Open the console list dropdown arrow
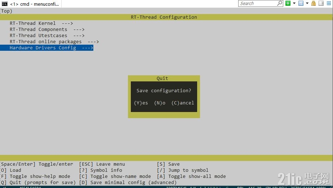 tap(307, 3)
